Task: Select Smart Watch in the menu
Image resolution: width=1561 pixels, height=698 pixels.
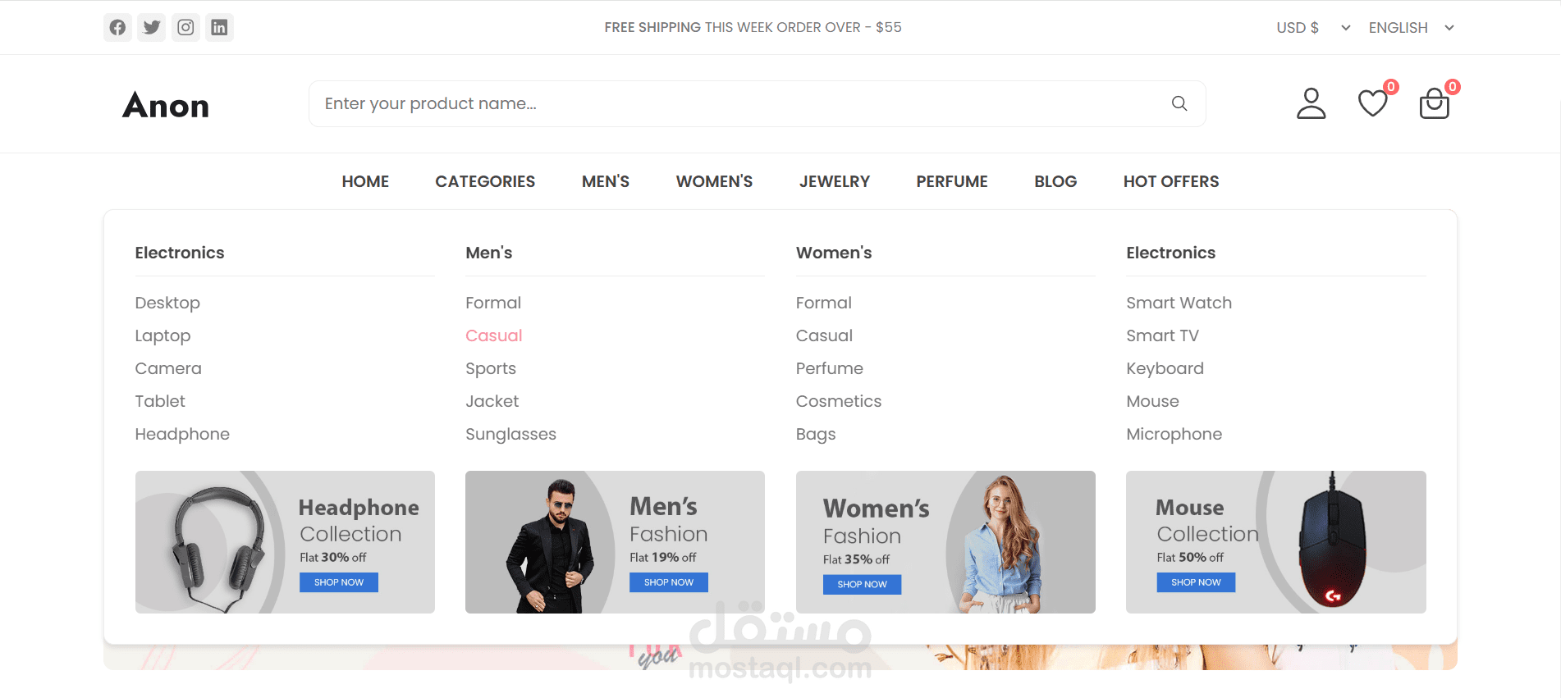Action: point(1179,303)
